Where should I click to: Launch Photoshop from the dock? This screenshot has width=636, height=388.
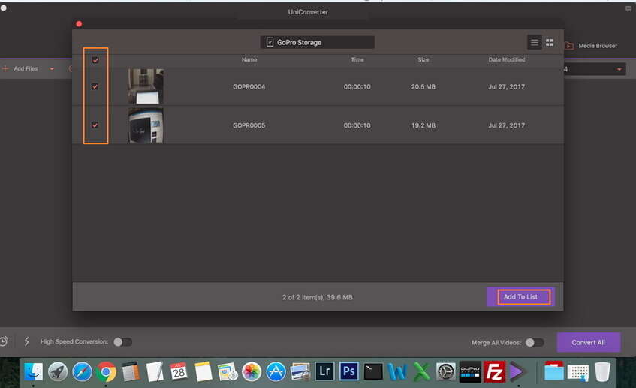(349, 371)
